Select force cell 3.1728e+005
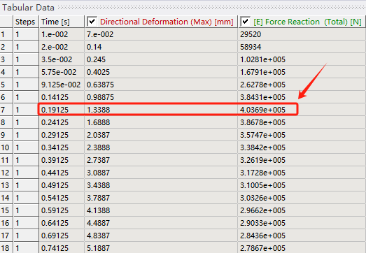This screenshot has width=366, height=253. pos(302,173)
